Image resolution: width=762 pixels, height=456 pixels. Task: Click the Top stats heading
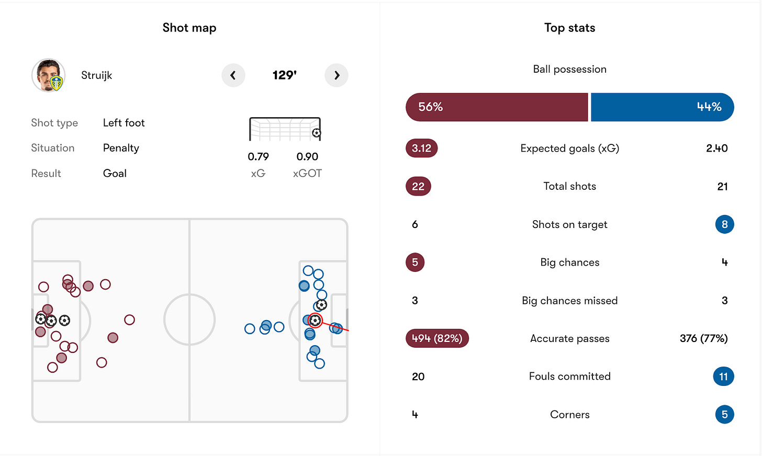[569, 28]
